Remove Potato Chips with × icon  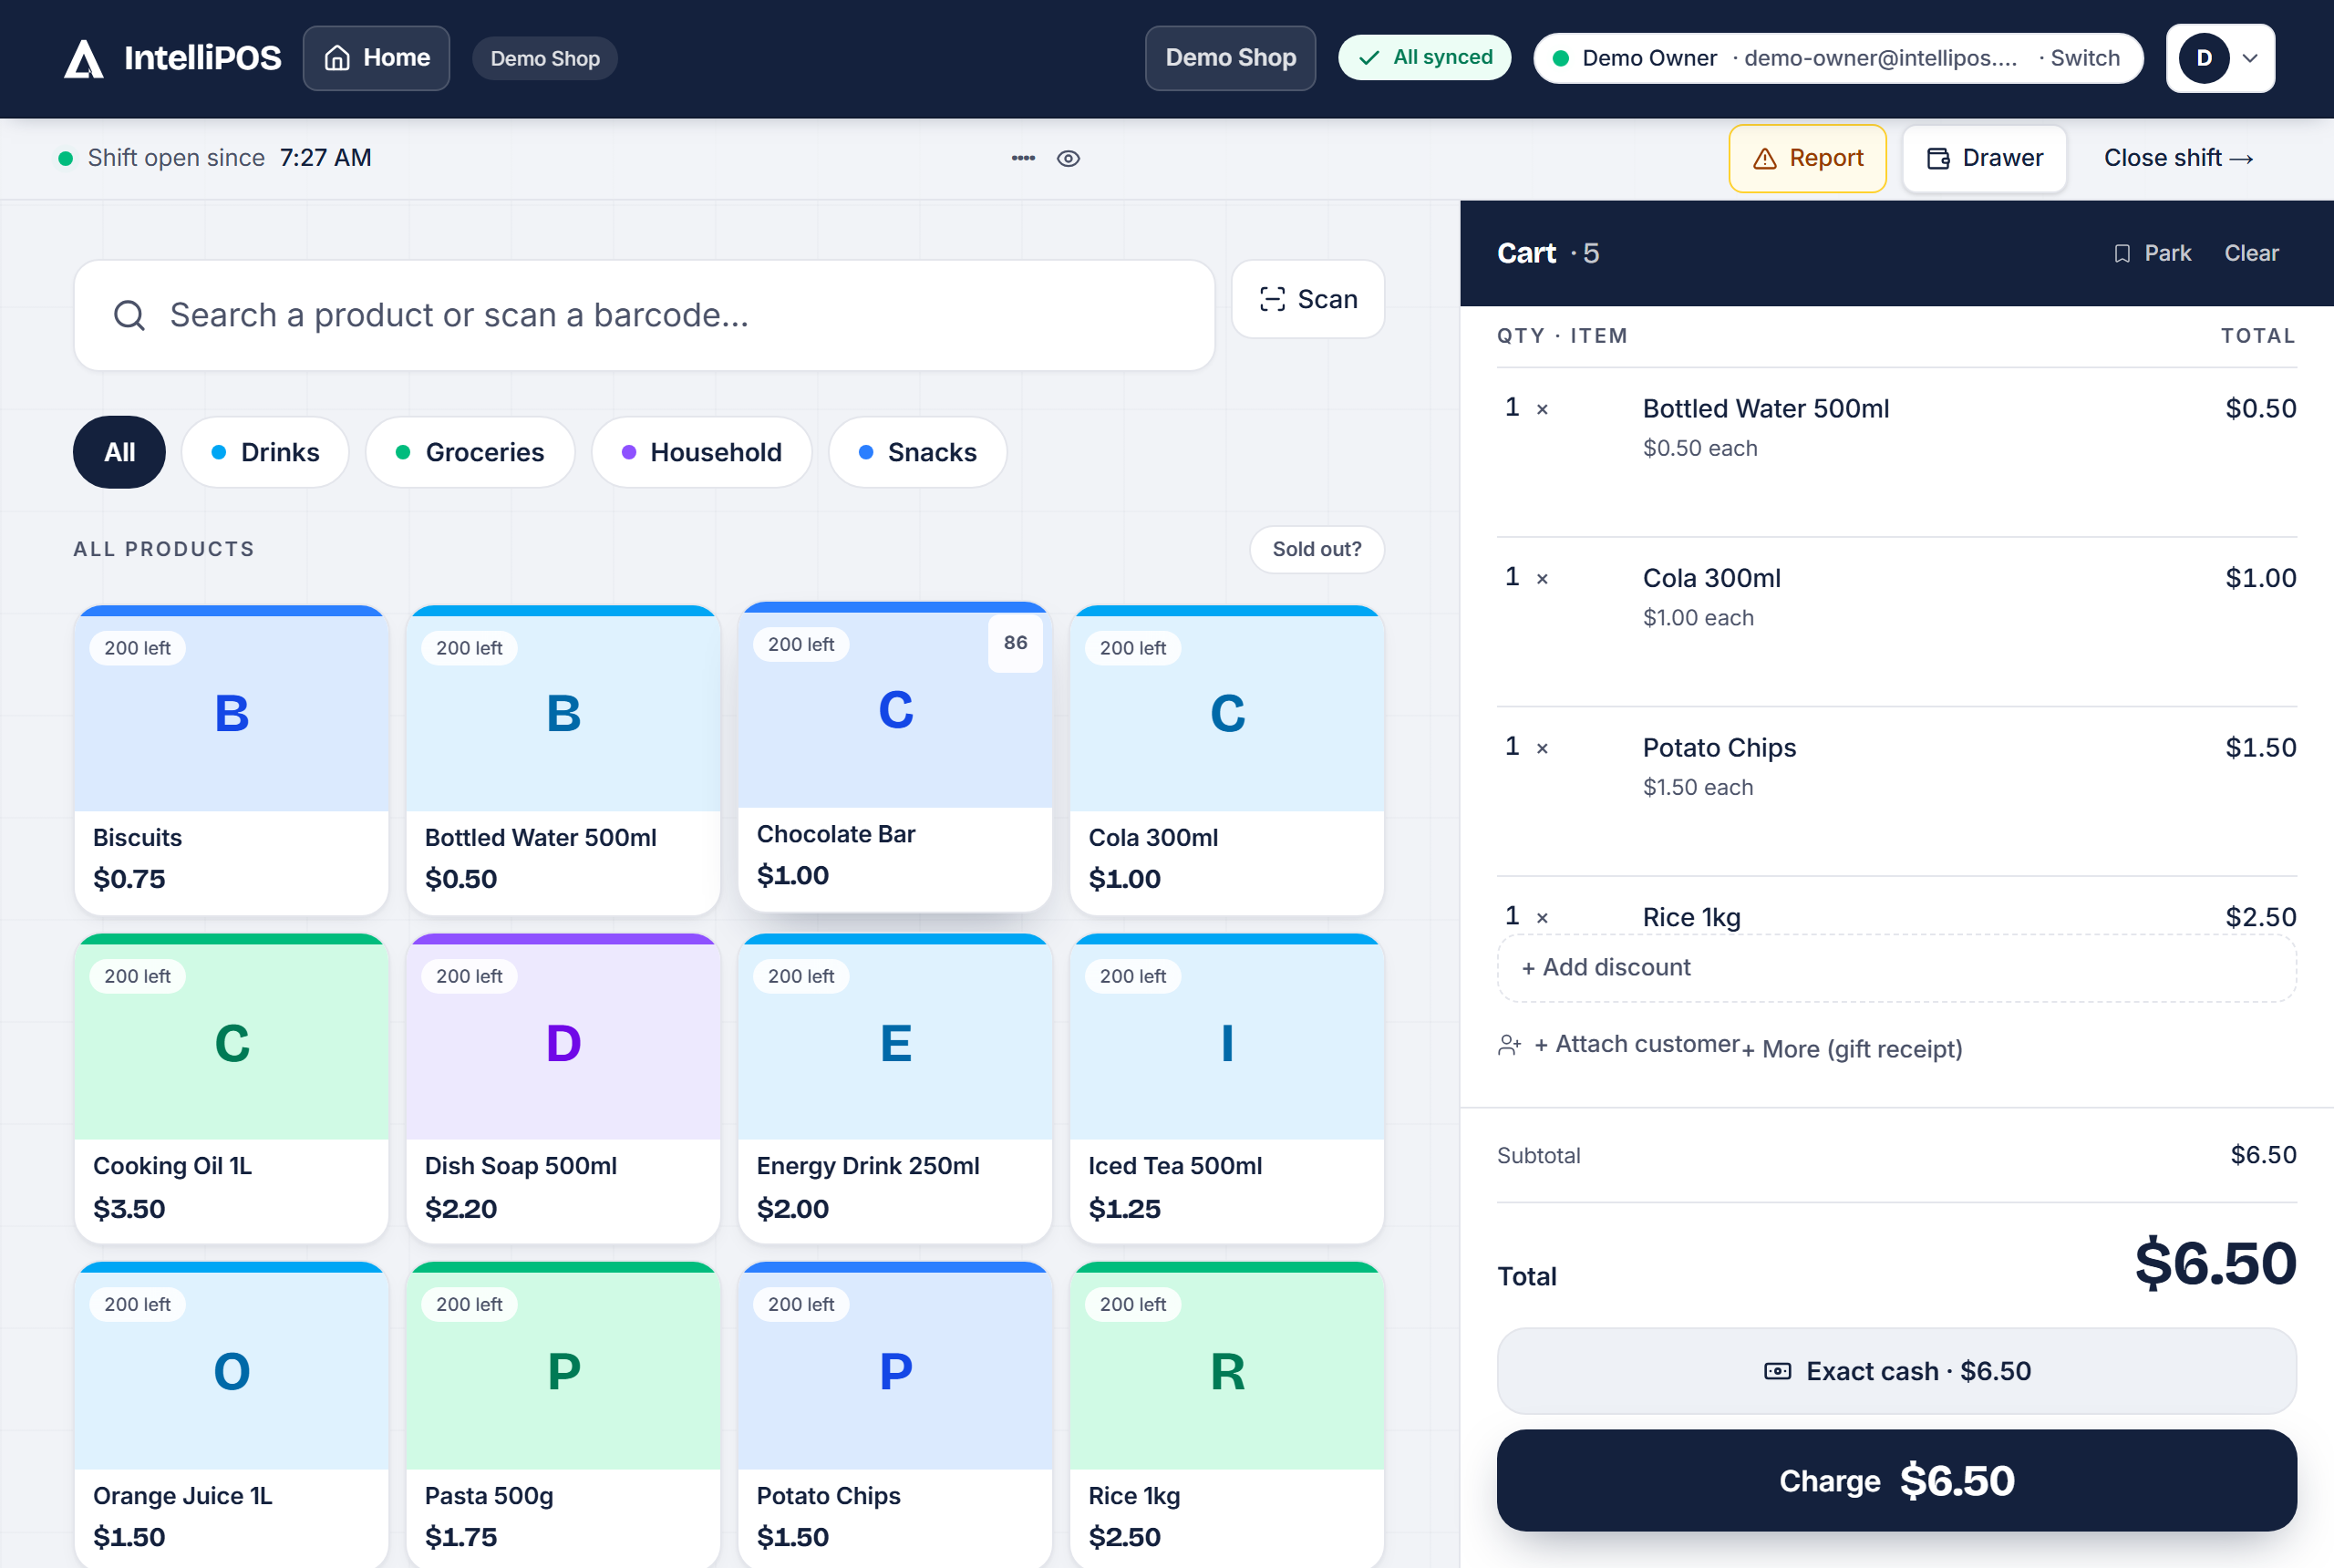point(1542,749)
